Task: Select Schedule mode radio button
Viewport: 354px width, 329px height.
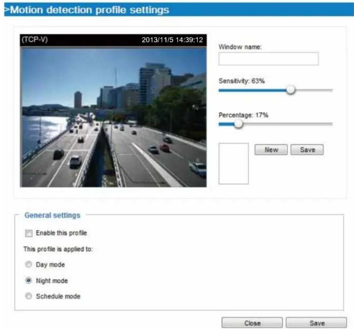Action: [x=29, y=296]
